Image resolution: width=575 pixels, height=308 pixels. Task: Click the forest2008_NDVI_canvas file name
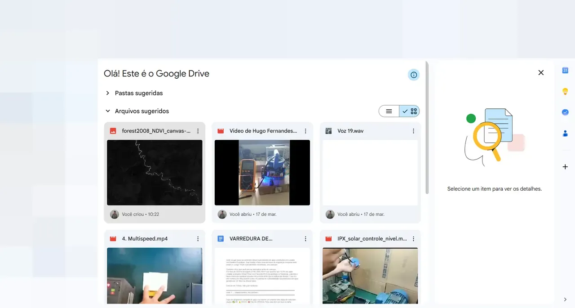tap(156, 131)
